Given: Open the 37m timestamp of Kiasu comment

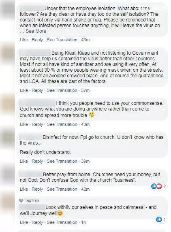Looking at the screenshot, I should tap(85, 90).
